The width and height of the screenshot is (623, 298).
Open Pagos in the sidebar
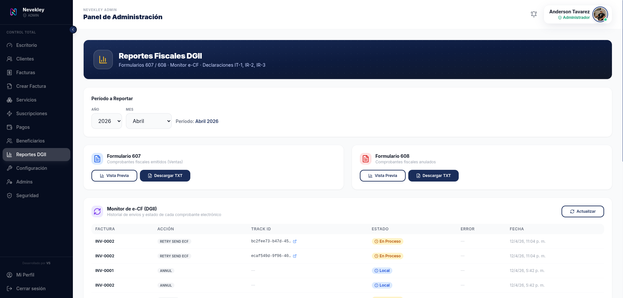point(36,127)
